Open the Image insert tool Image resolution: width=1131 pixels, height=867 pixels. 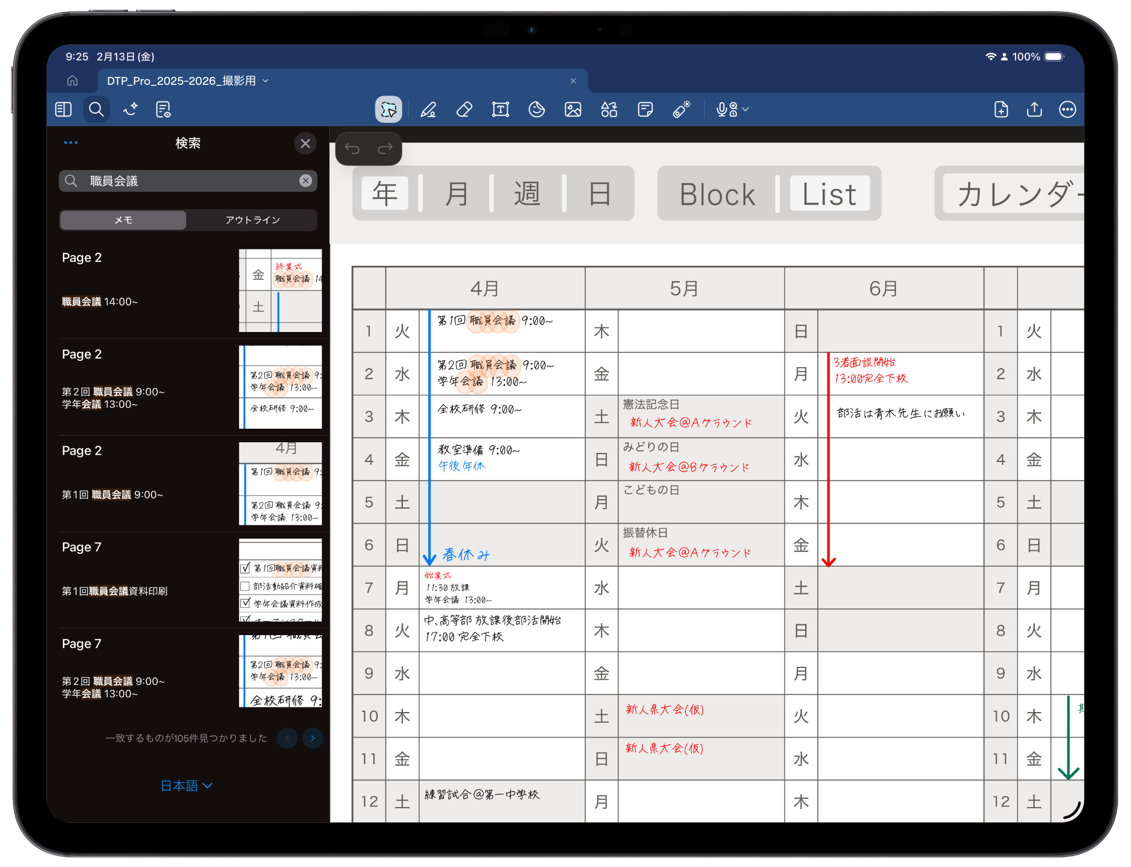coord(573,109)
